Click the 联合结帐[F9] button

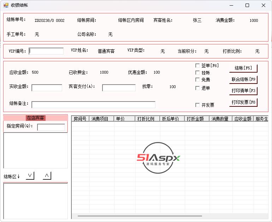tap(243, 80)
